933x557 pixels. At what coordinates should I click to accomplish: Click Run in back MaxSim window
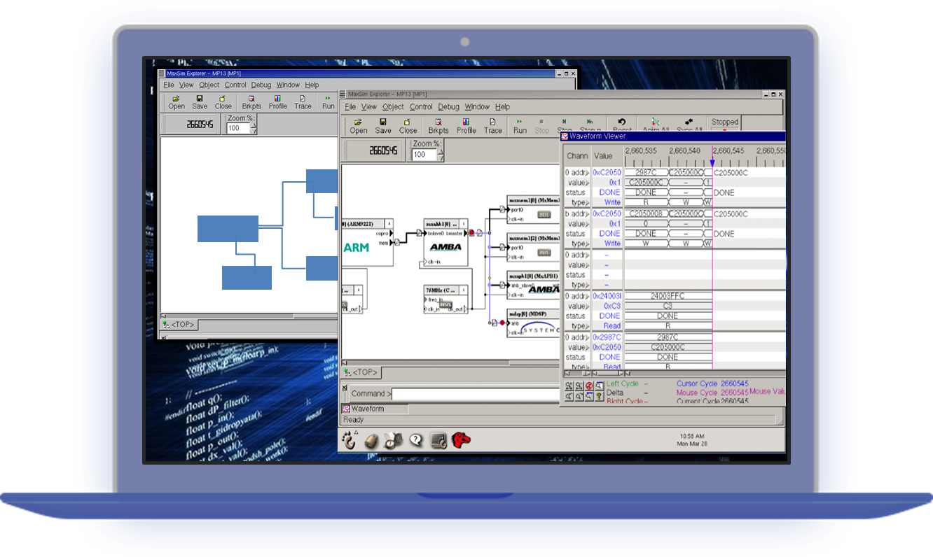coord(328,102)
